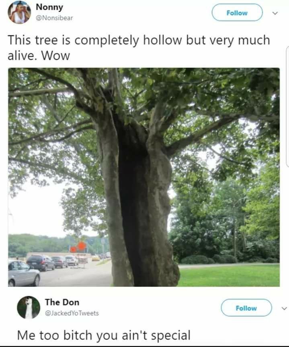Expand The Don's tweet options chevron
This screenshot has height=347, width=289.
tap(284, 308)
